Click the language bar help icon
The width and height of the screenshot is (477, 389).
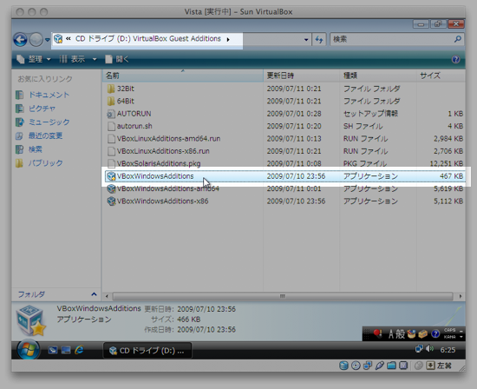coord(435,334)
